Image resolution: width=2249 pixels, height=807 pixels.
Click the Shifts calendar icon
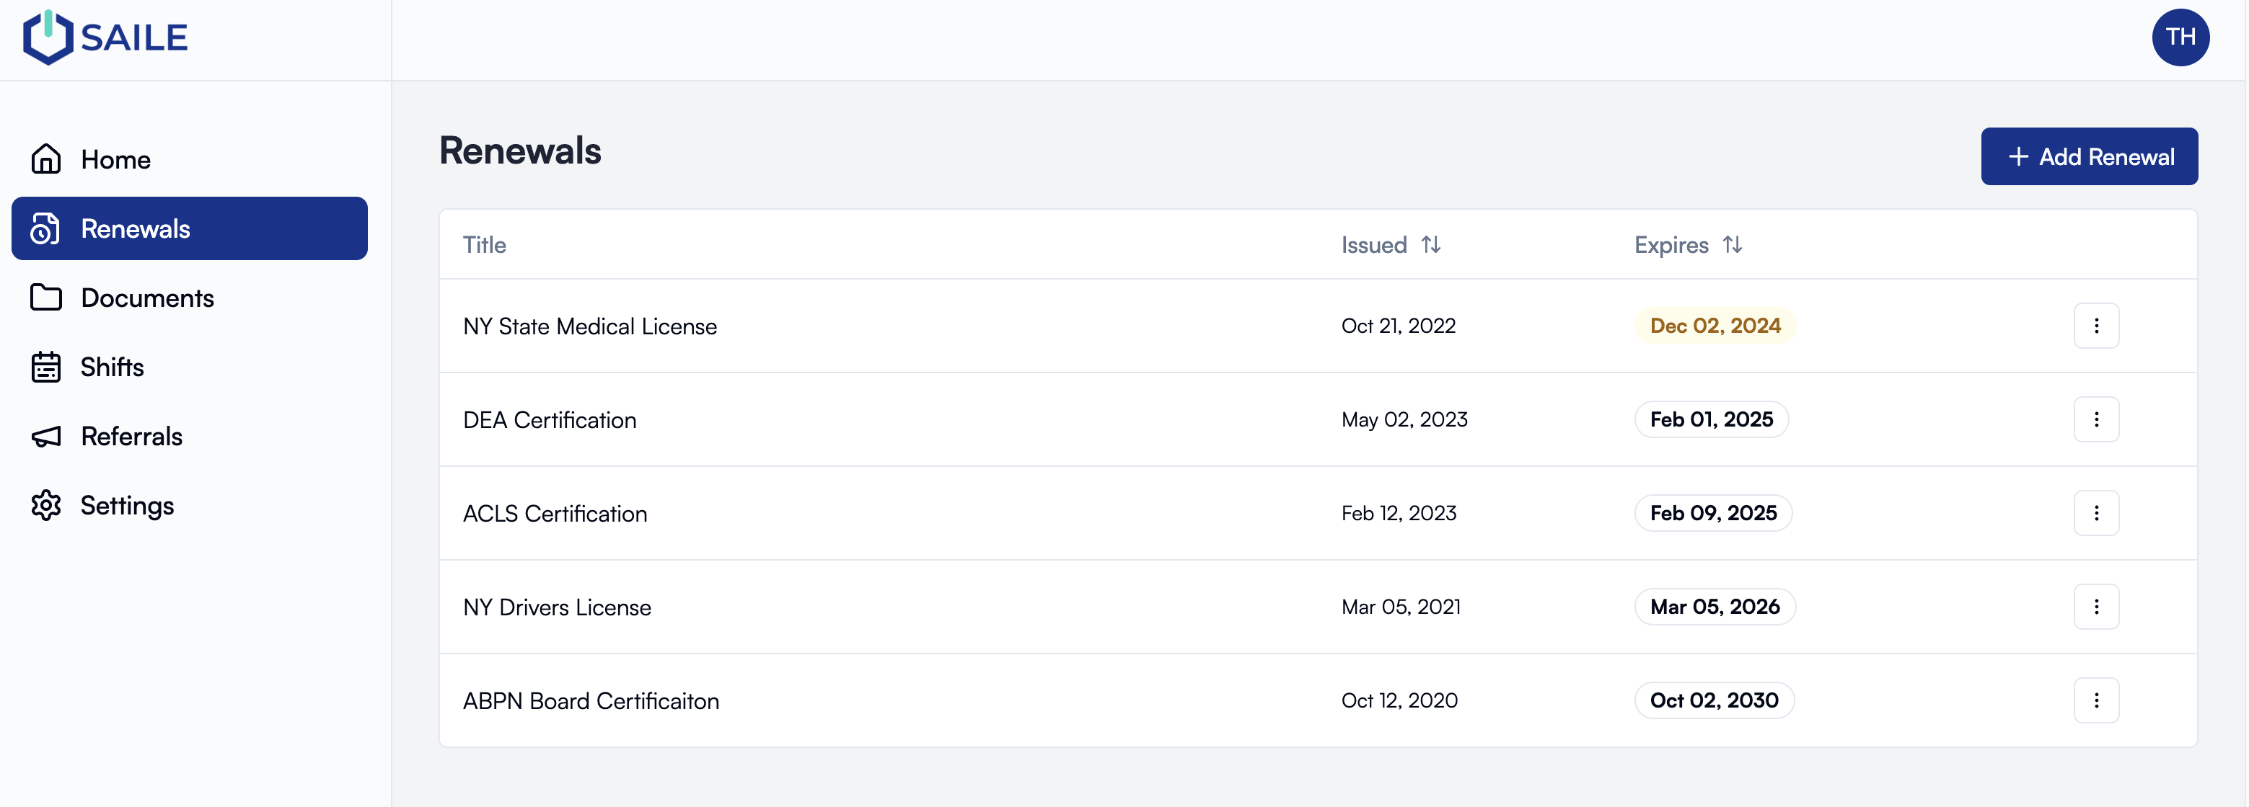click(x=45, y=367)
